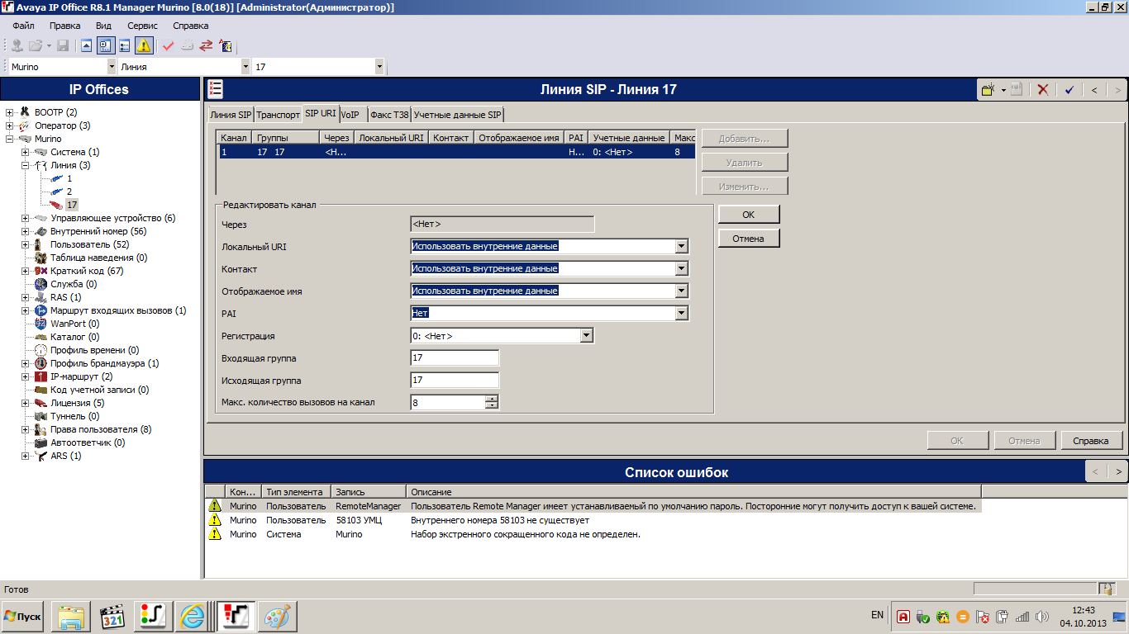Open the Локальный URI dropdown
The height and width of the screenshot is (634, 1129).
coord(682,246)
